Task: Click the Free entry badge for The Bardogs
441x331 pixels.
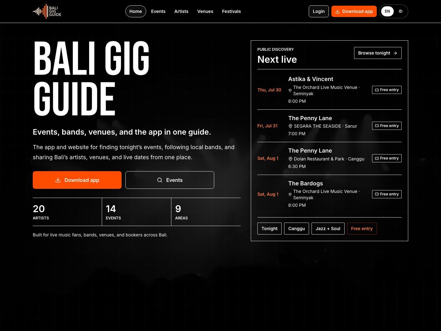Action: 387,194
